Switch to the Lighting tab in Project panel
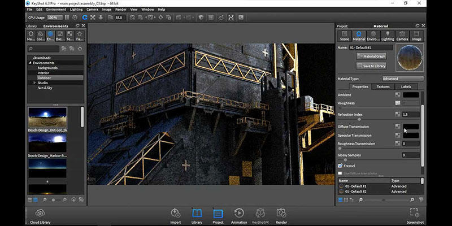This screenshot has height=226, width=452. 388,36
